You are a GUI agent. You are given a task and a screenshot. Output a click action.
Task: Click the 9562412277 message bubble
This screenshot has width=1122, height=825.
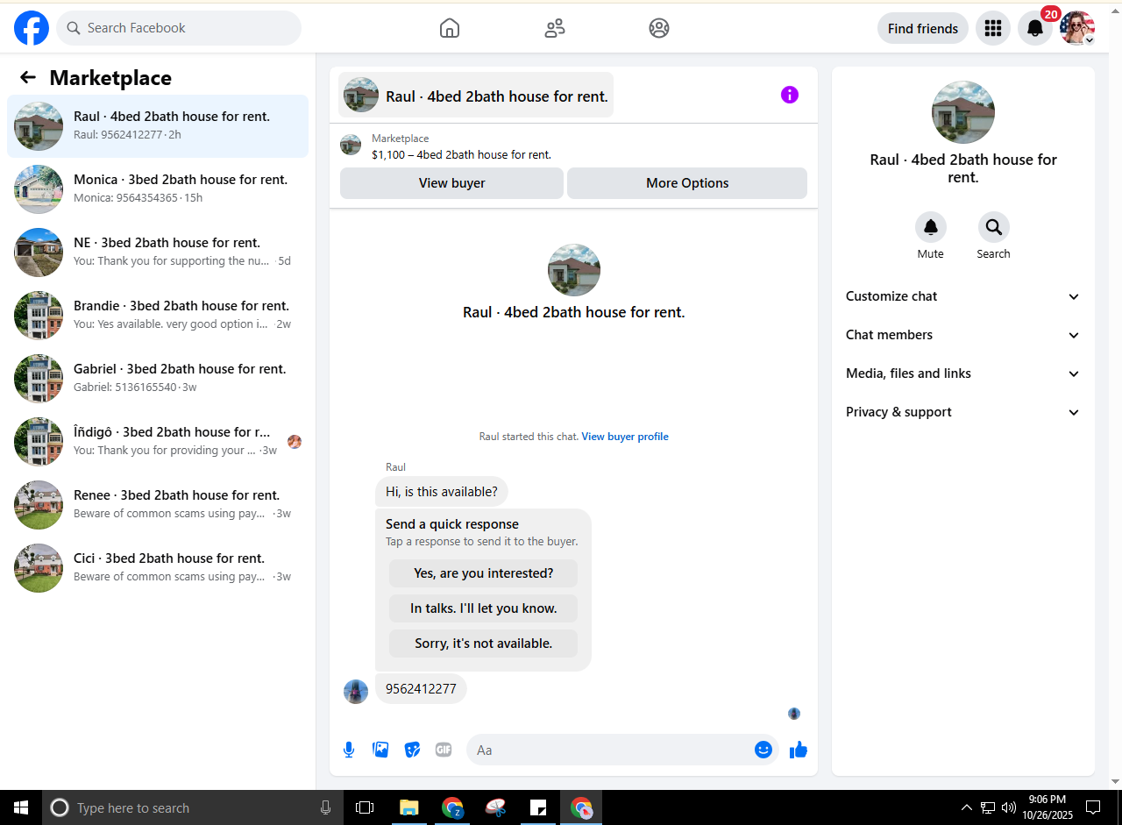point(421,689)
